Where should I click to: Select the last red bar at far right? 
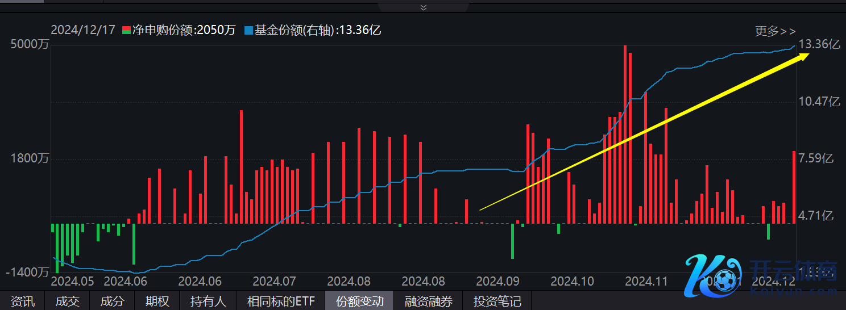click(794, 187)
